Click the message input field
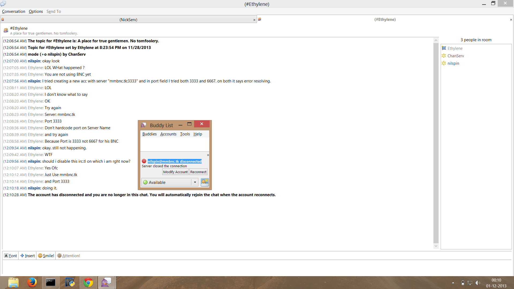Screen dimensions: 514x289 (257, 267)
